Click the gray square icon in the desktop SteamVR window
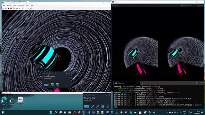The height and width of the screenshot is (115, 205). (x=108, y=107)
